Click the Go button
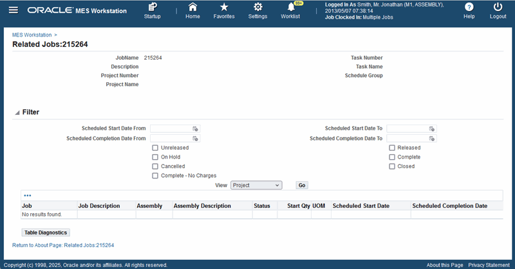Image resolution: width=515 pixels, height=269 pixels. pyautogui.click(x=302, y=185)
